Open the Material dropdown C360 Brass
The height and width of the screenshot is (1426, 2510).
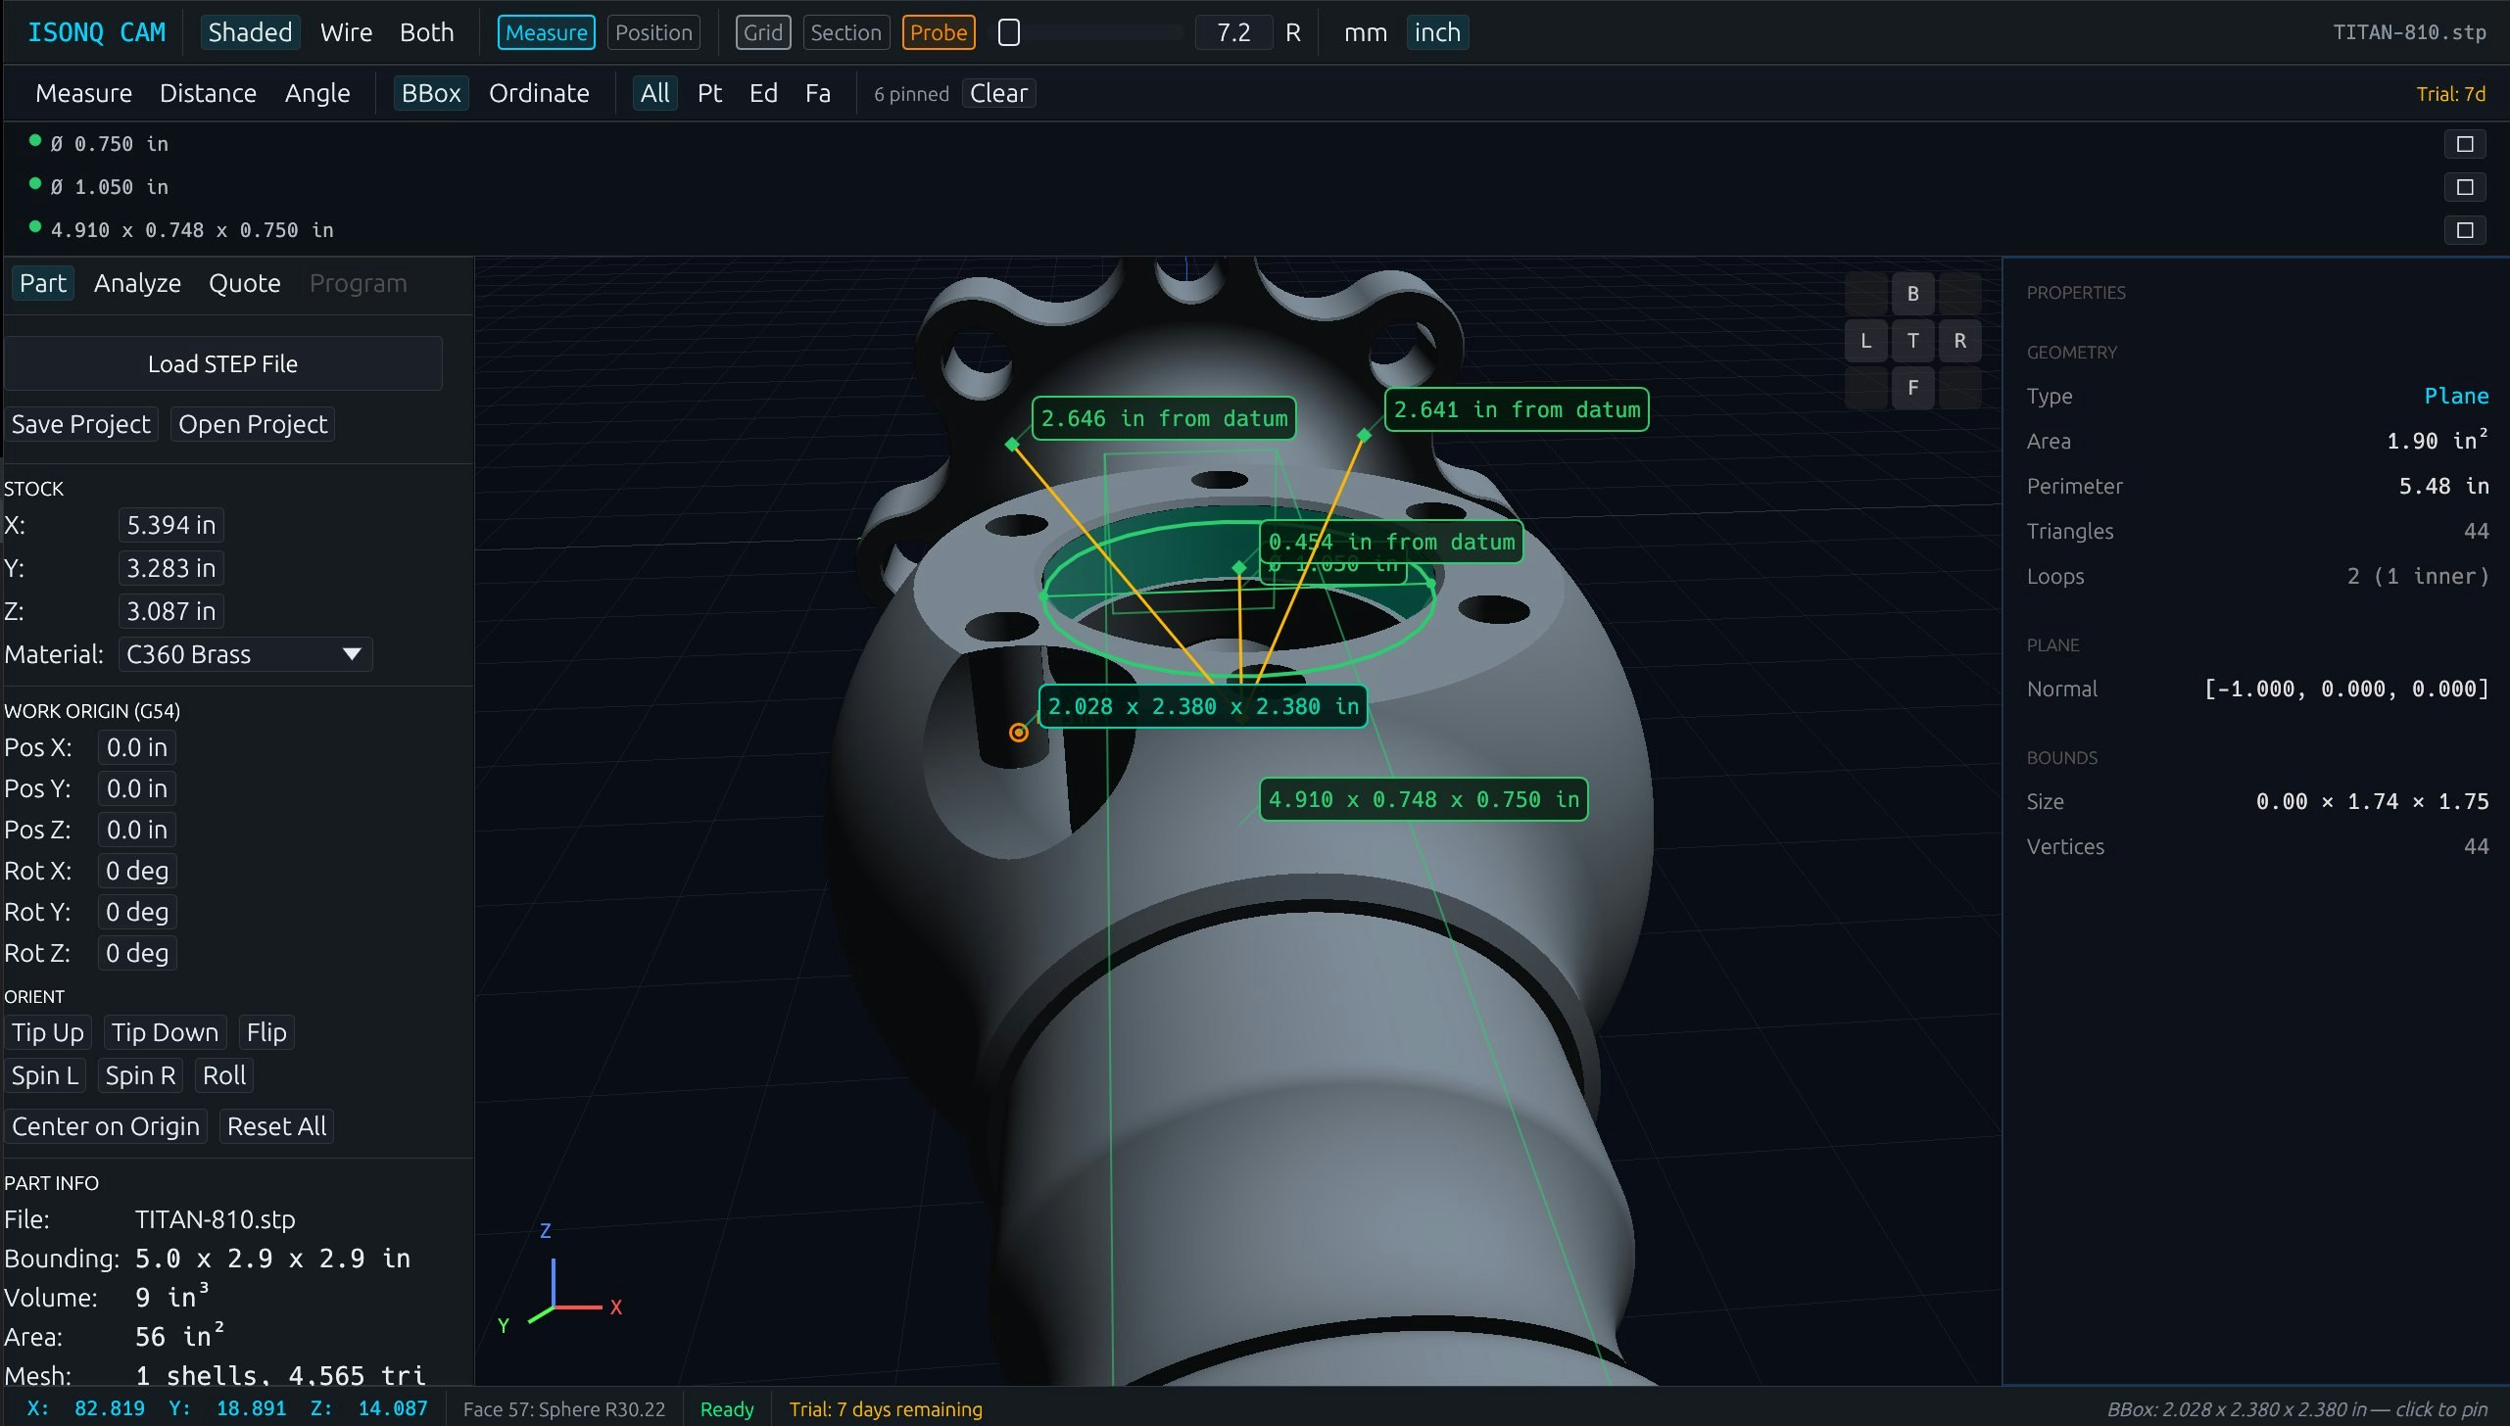click(245, 654)
